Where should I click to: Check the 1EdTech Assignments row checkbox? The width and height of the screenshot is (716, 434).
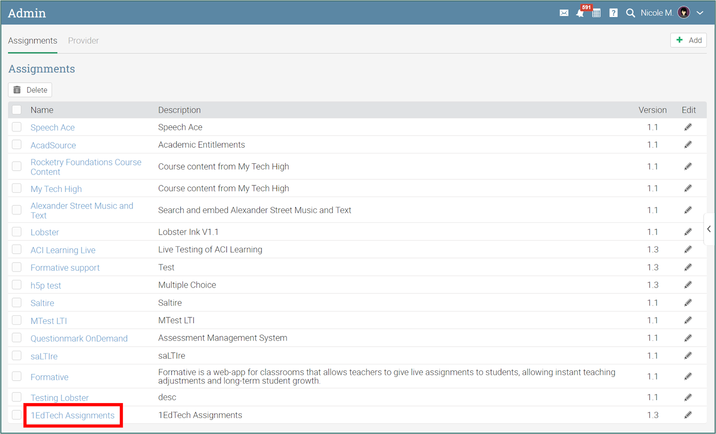(17, 415)
